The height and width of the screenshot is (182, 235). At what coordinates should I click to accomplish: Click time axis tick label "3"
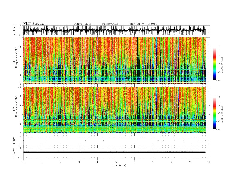[79, 162]
